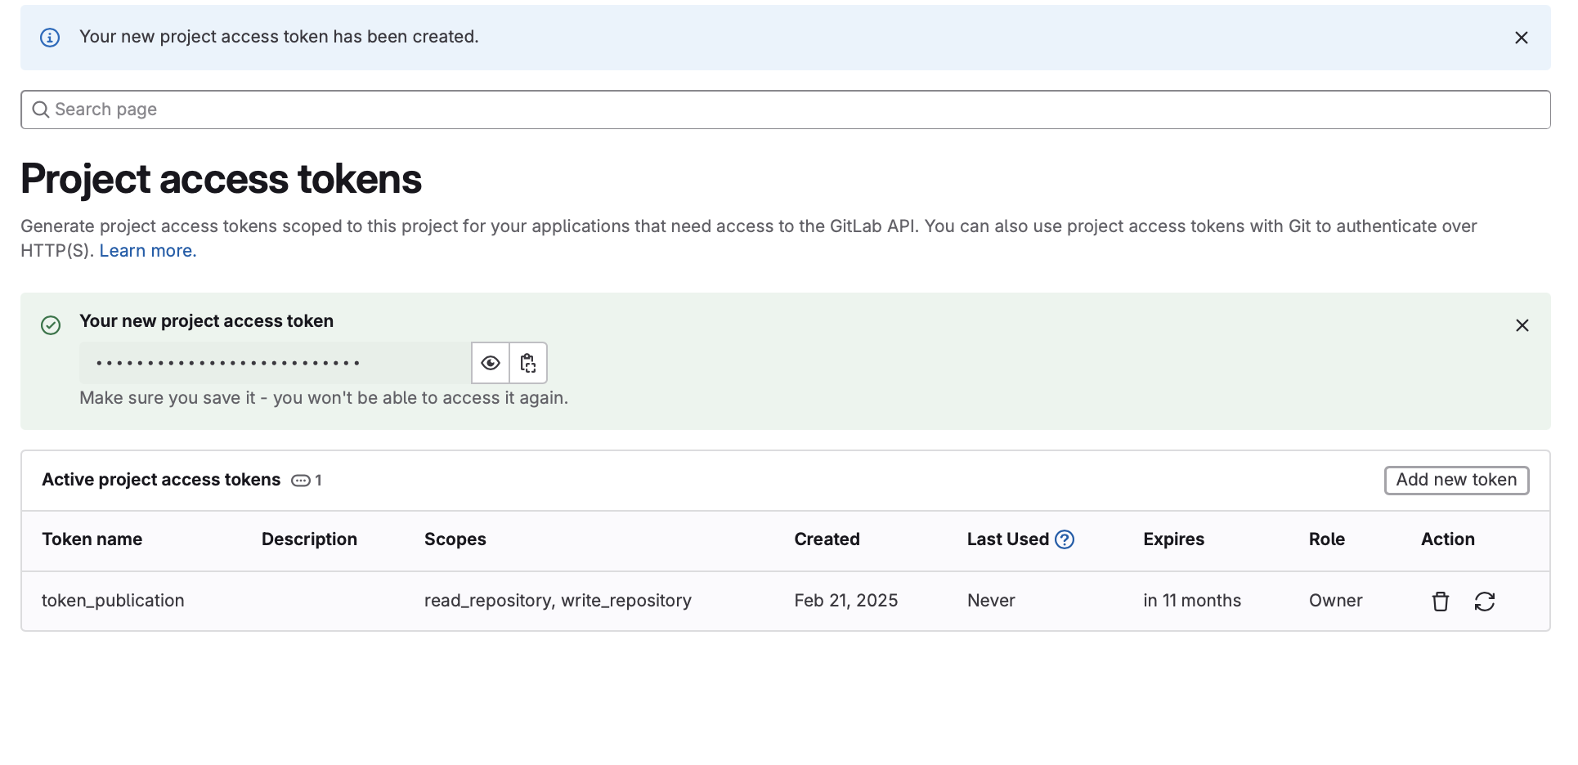Screen dimensions: 1578x765
Task: Rotate the token_publication token
Action: point(1484,602)
